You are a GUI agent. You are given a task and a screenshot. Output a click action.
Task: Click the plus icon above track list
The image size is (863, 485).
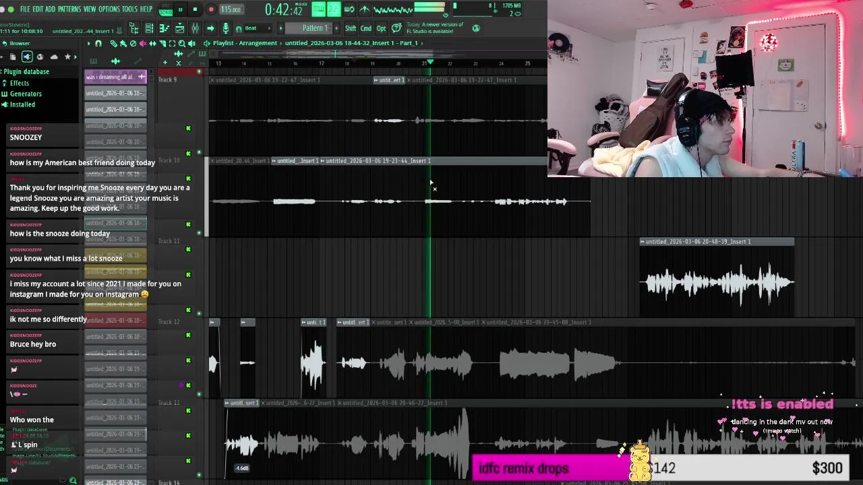(x=165, y=63)
